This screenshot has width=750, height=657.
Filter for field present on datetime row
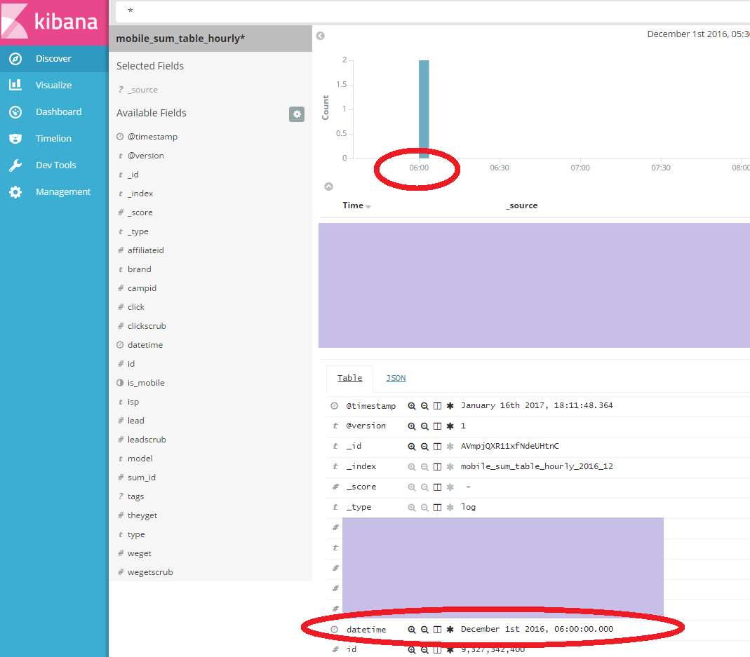pos(450,630)
